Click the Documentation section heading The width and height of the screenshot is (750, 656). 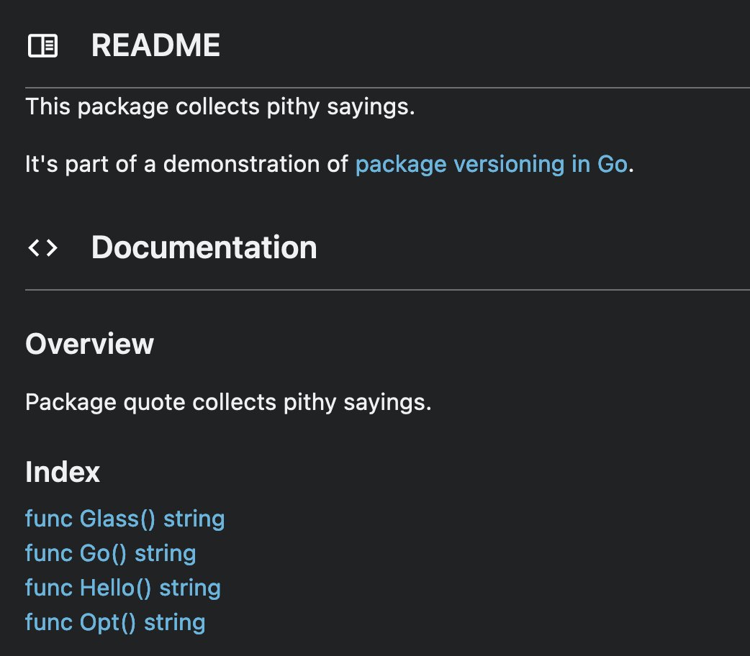click(x=204, y=248)
